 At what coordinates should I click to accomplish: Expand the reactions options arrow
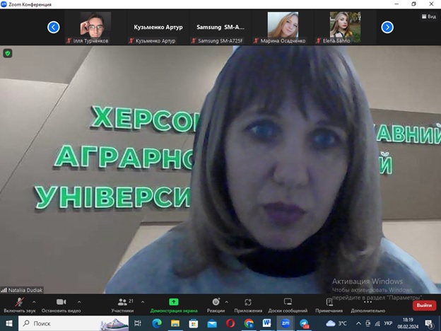(227, 302)
